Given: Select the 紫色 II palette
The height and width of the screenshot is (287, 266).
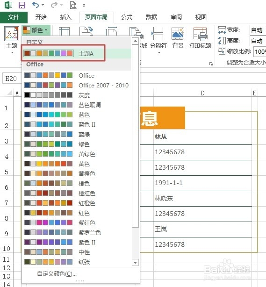Looking at the screenshot, I should click(77, 243).
